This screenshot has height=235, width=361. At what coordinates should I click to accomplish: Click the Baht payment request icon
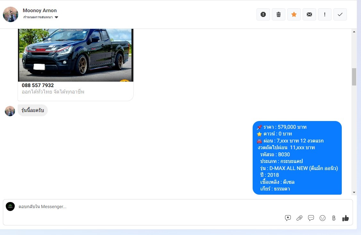coord(334,218)
